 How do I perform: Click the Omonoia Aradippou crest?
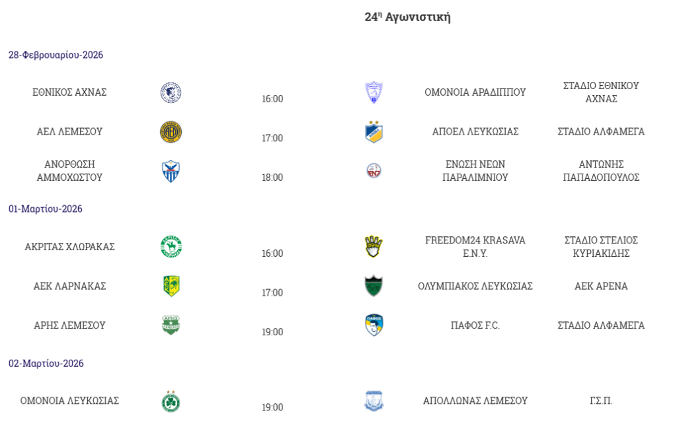(374, 93)
